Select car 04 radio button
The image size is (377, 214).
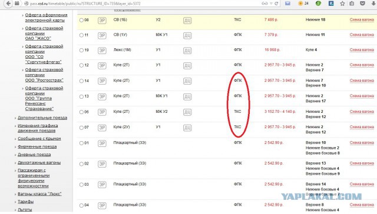(81, 205)
